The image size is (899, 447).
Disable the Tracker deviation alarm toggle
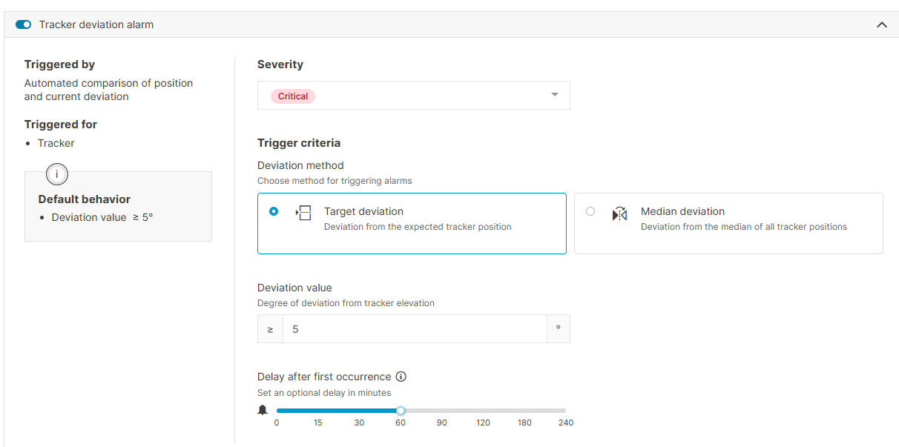pyautogui.click(x=23, y=24)
